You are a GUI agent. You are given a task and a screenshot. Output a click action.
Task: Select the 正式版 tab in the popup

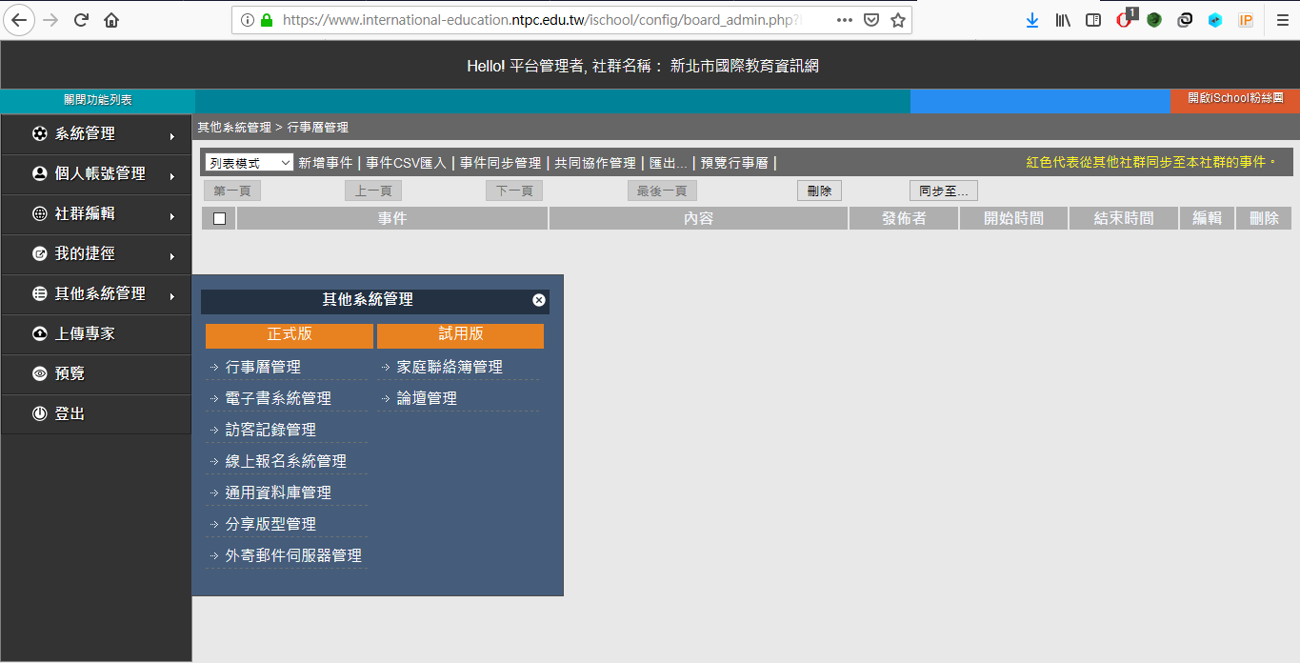click(x=290, y=334)
